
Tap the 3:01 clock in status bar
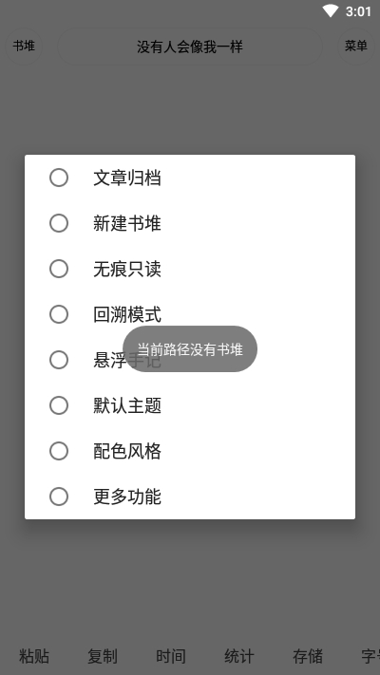point(358,11)
